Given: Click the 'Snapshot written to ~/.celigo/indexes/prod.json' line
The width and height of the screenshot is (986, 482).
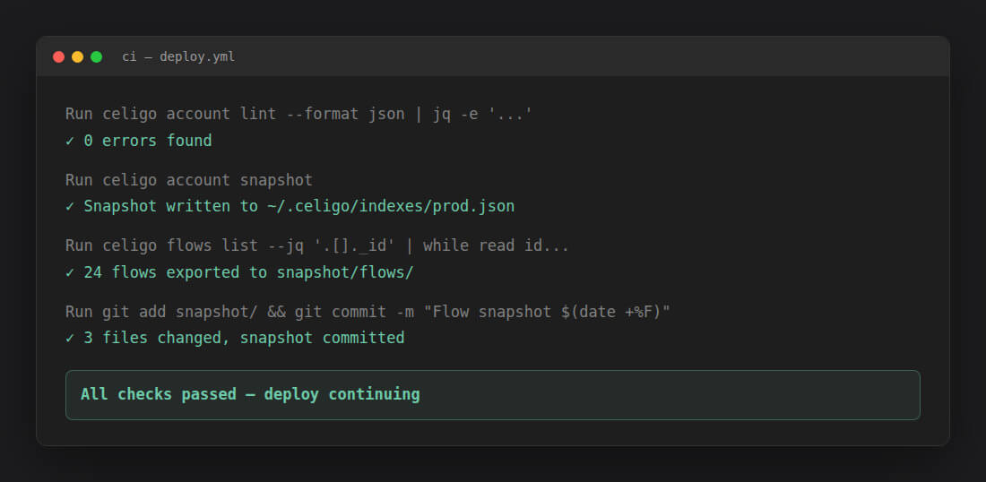Looking at the screenshot, I should 290,207.
